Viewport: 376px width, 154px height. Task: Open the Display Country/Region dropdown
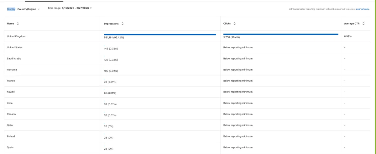[29, 9]
